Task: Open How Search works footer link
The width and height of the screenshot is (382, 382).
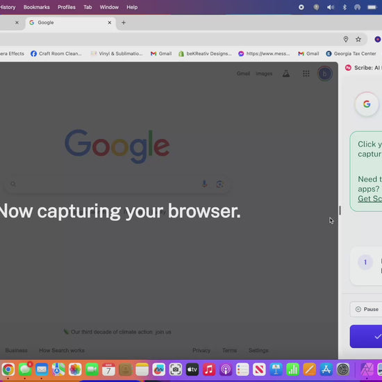Action: tap(62, 350)
